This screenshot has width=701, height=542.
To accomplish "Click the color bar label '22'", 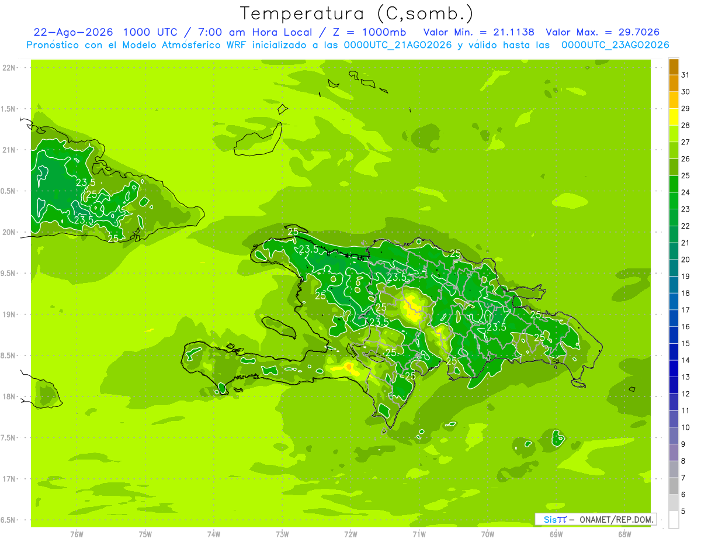I will (x=685, y=226).
